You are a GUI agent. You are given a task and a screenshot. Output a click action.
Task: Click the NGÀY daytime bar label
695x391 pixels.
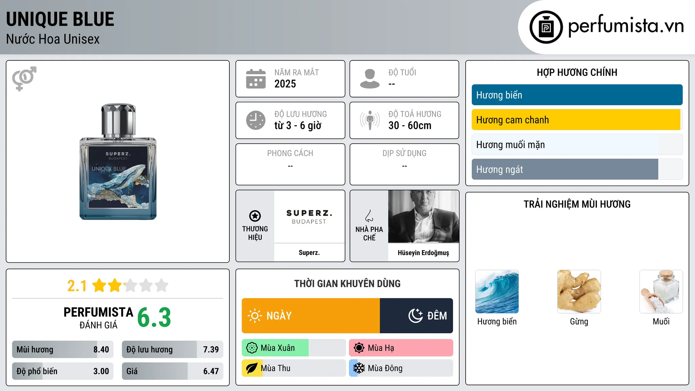279,316
